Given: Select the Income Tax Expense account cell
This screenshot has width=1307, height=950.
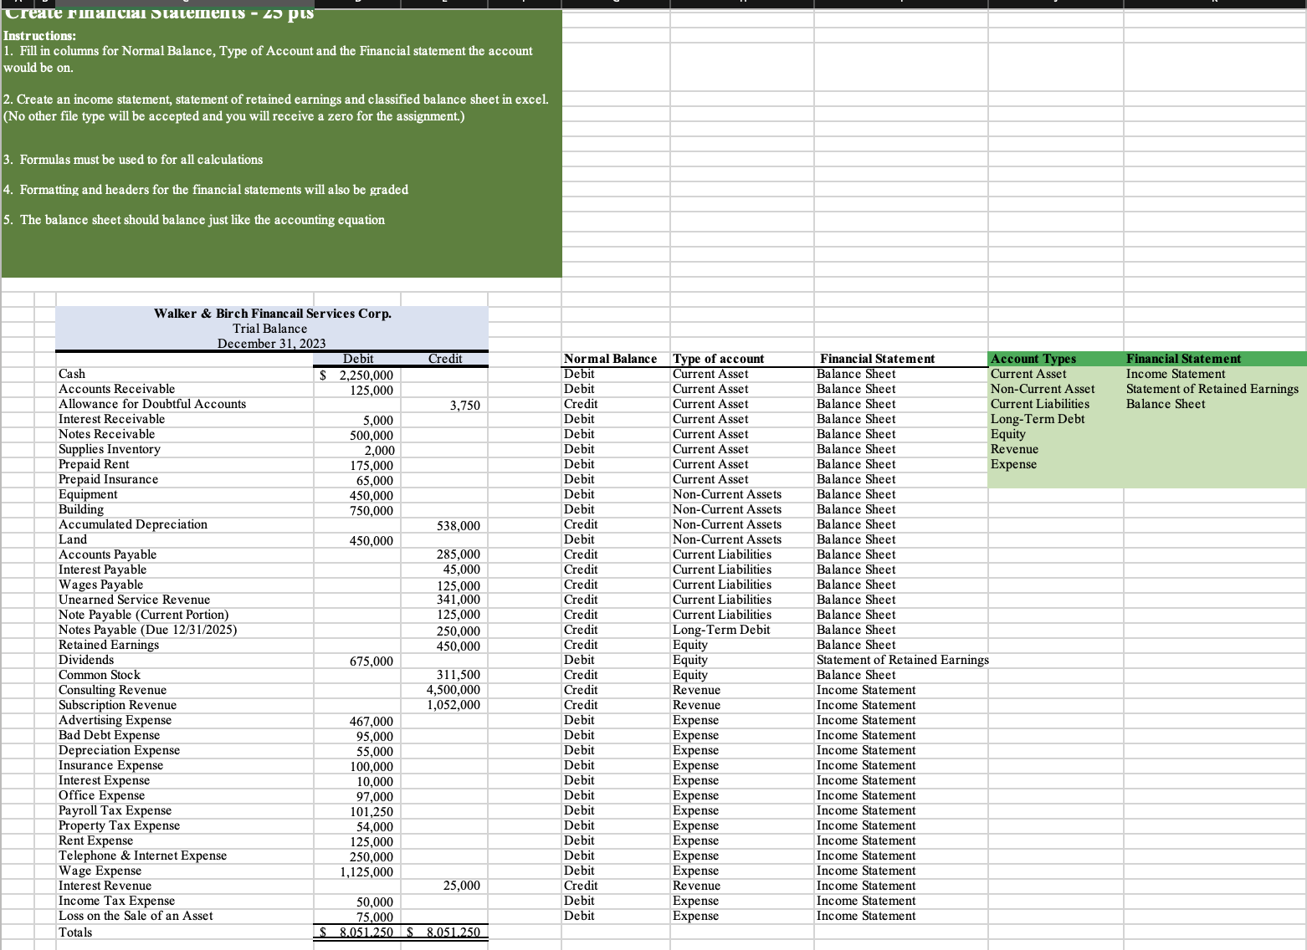Looking at the screenshot, I should pos(116,901).
